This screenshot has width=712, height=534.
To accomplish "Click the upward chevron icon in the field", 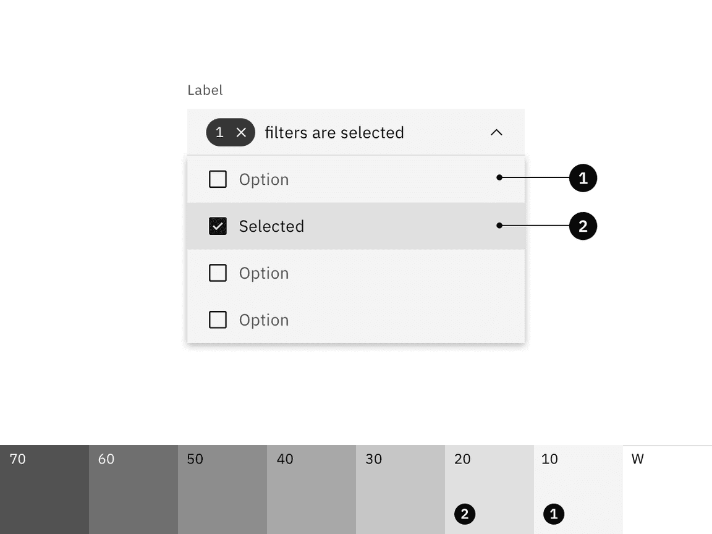I will coord(497,132).
